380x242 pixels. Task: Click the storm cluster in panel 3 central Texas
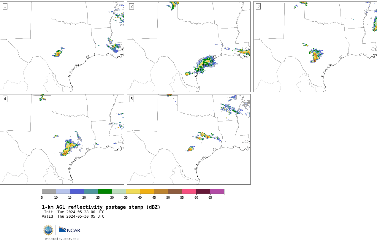click(x=316, y=55)
